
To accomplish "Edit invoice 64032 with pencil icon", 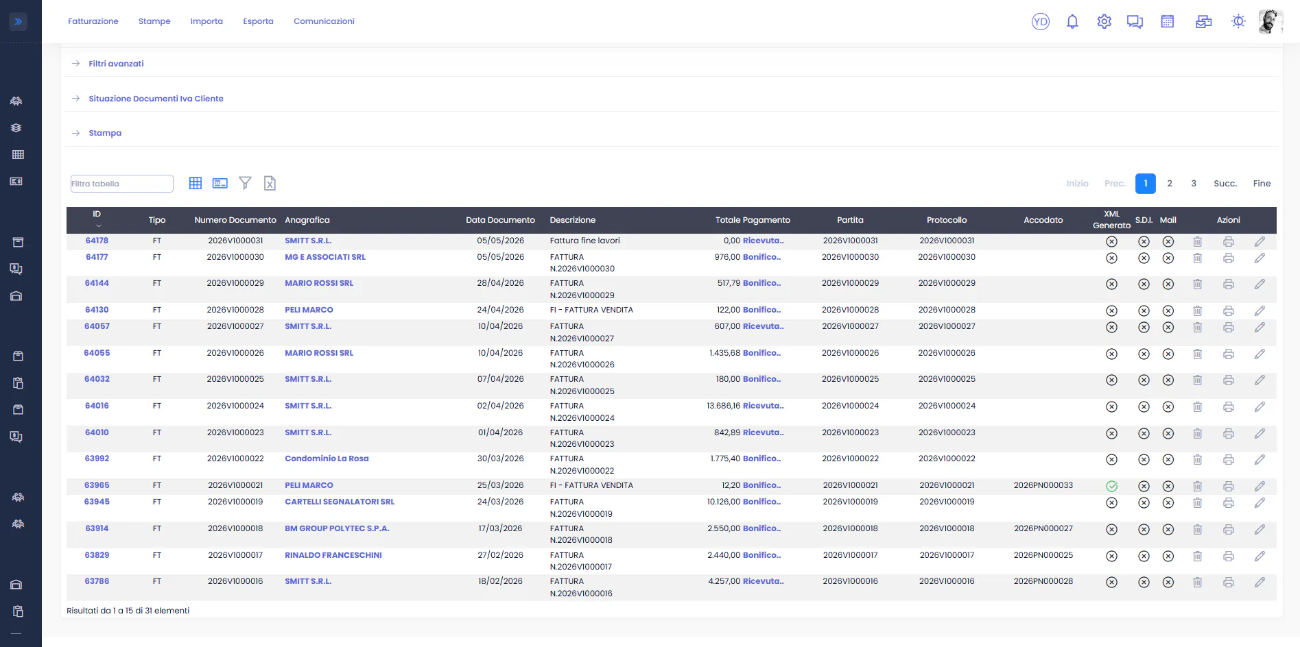I will tap(1260, 380).
